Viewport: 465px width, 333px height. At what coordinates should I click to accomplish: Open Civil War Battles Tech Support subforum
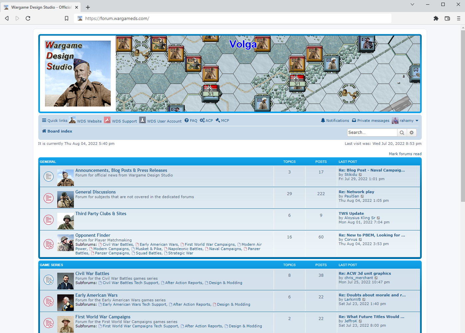(130, 283)
